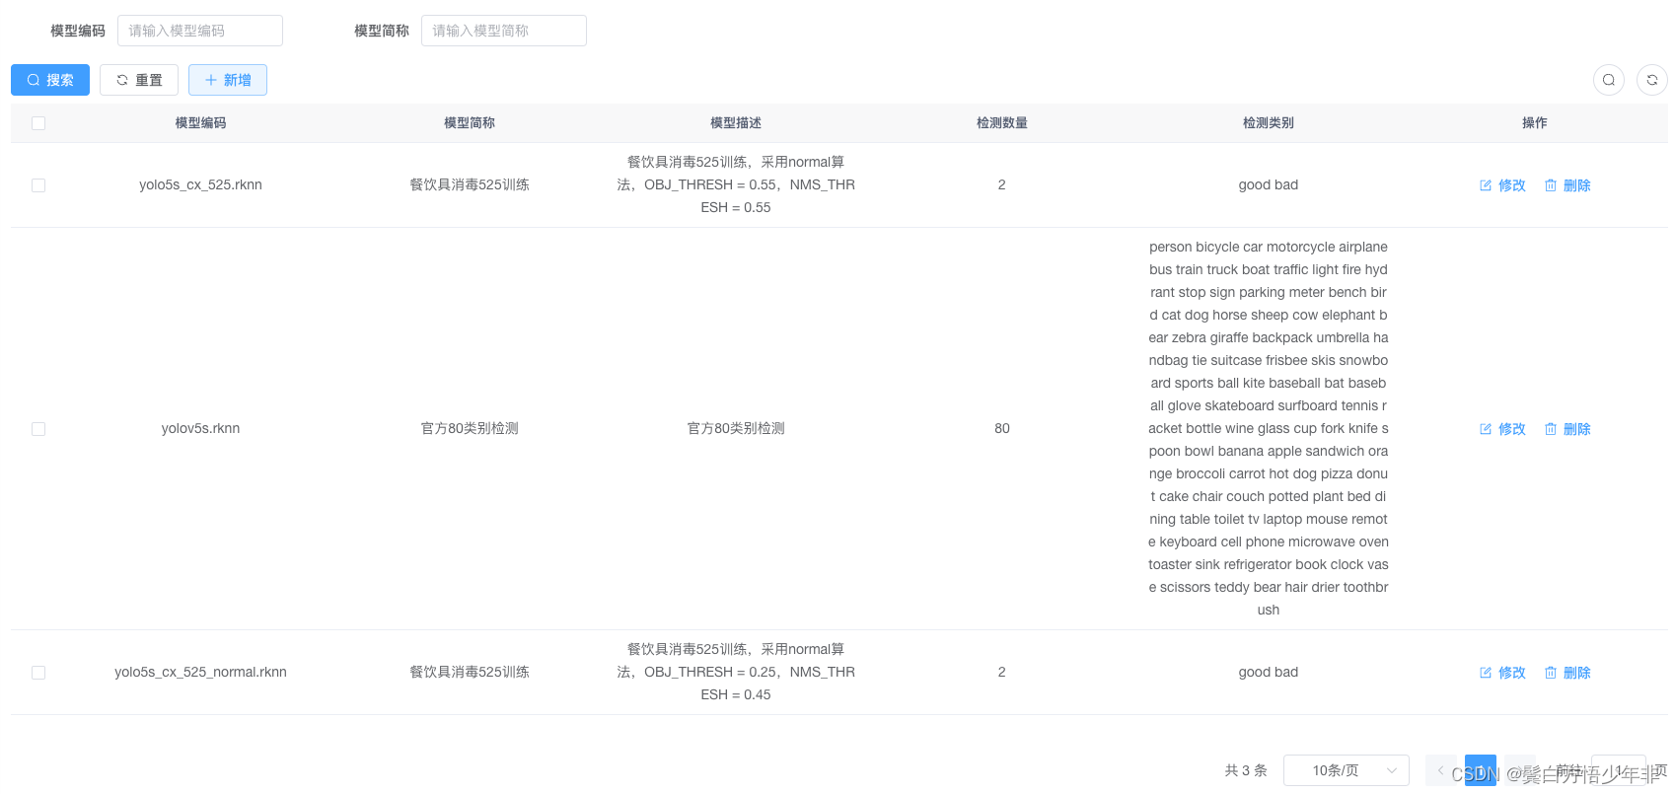Image resolution: width=1675 pixels, height=794 pixels.
Task: Click the blue 搜索 search button
Action: [x=50, y=80]
